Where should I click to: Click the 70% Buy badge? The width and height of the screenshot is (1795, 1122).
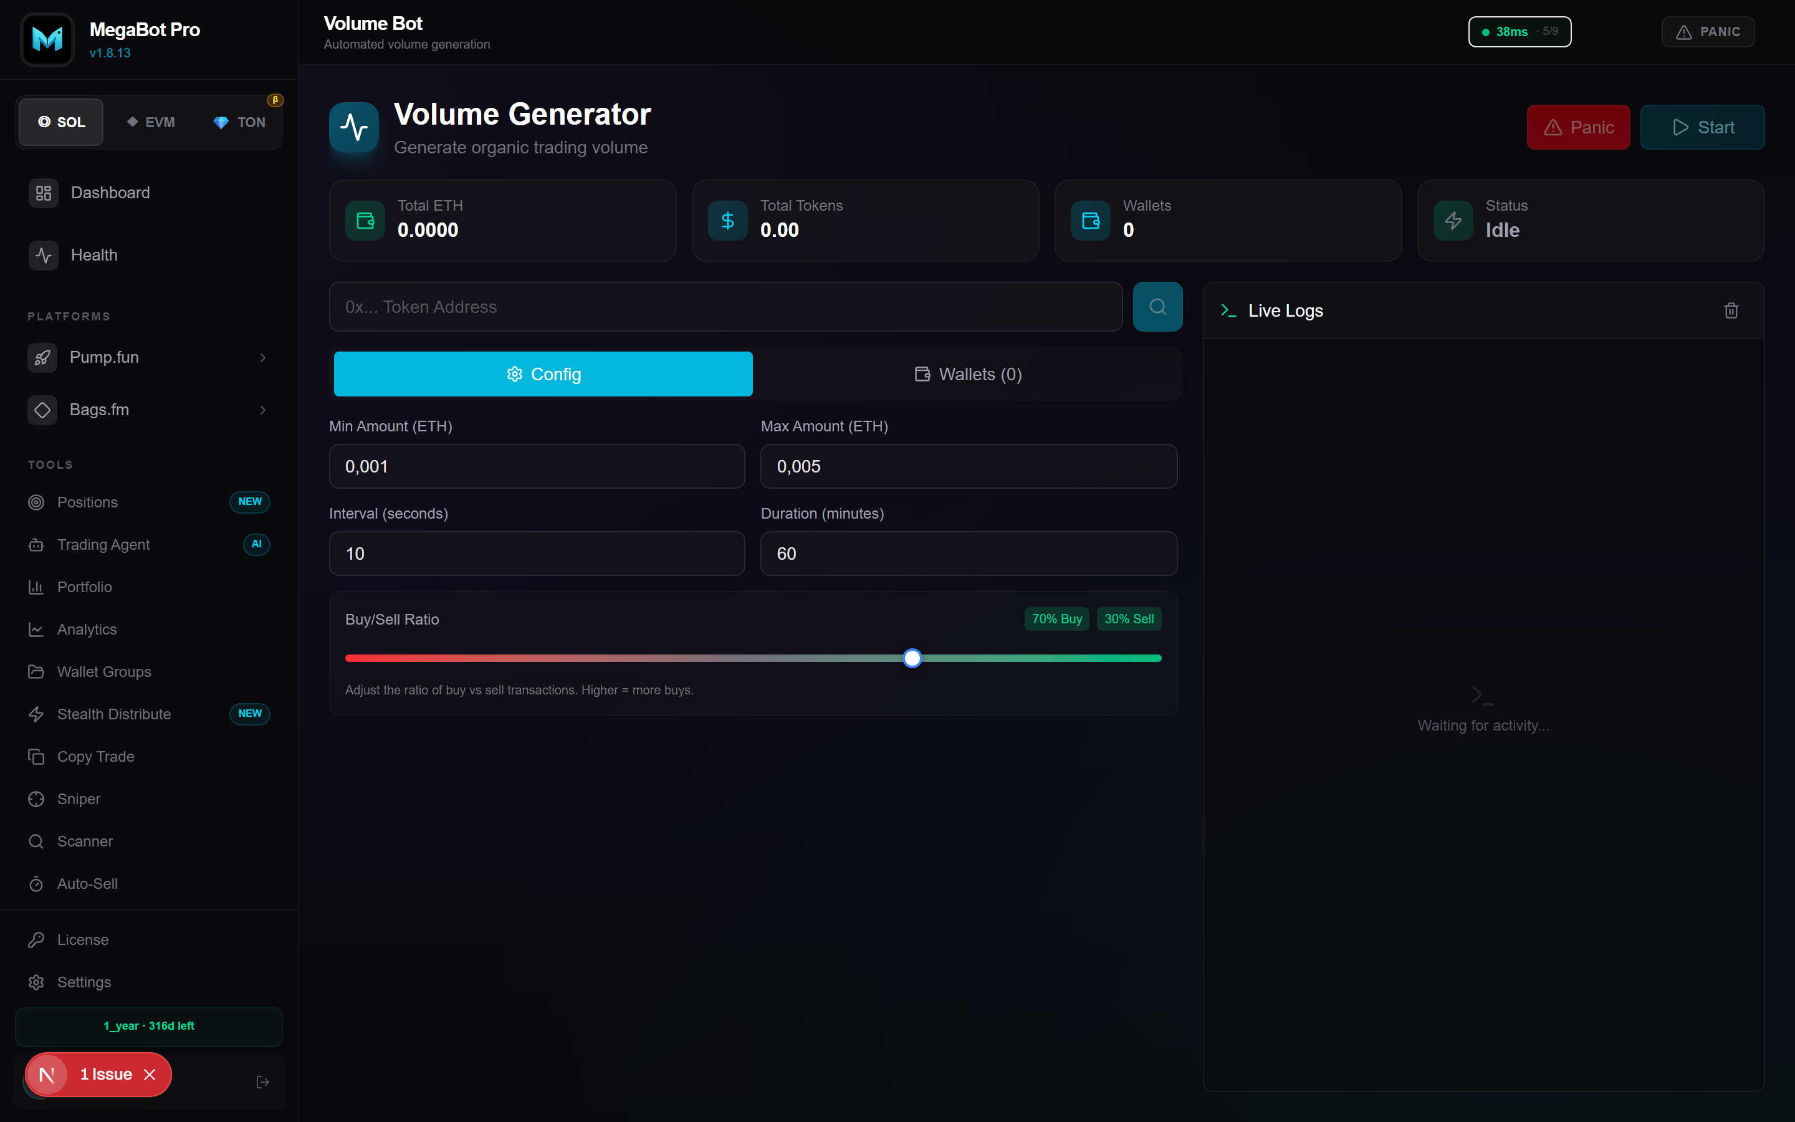point(1057,619)
